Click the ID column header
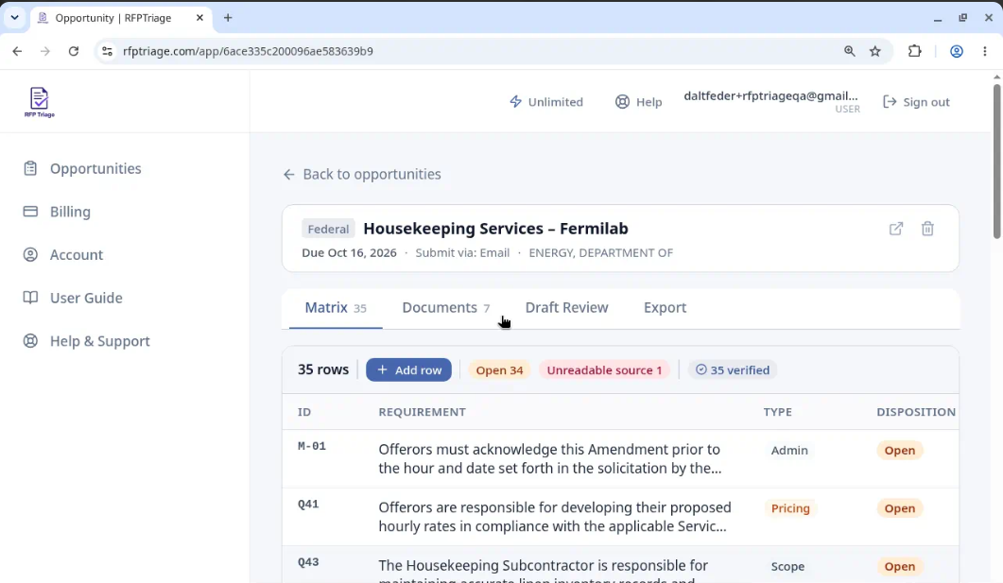The image size is (1003, 583). click(x=304, y=412)
